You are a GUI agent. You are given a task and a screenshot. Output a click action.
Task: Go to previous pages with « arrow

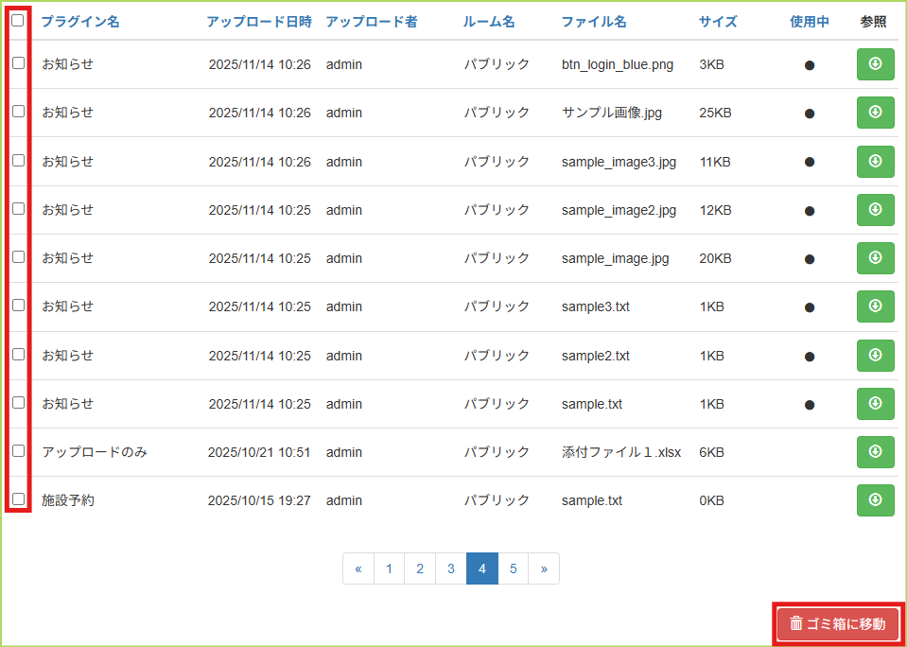pyautogui.click(x=358, y=568)
